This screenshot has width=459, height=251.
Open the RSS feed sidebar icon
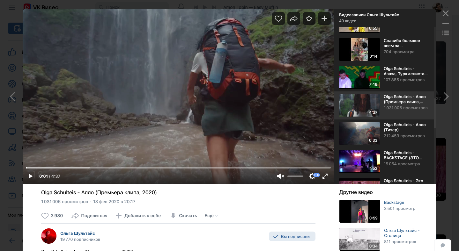coord(12,163)
